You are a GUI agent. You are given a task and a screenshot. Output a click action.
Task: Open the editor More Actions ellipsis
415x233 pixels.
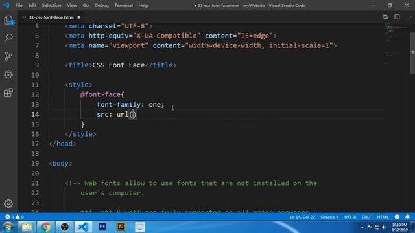click(409, 17)
